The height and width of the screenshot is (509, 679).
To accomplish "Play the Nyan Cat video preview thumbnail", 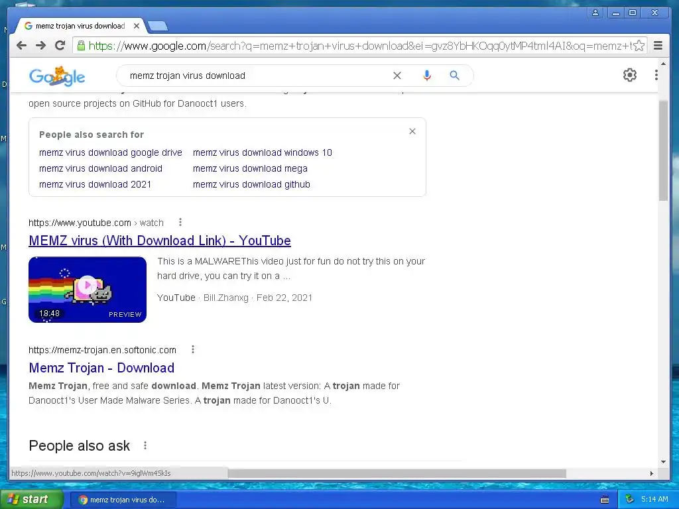I will (x=88, y=290).
